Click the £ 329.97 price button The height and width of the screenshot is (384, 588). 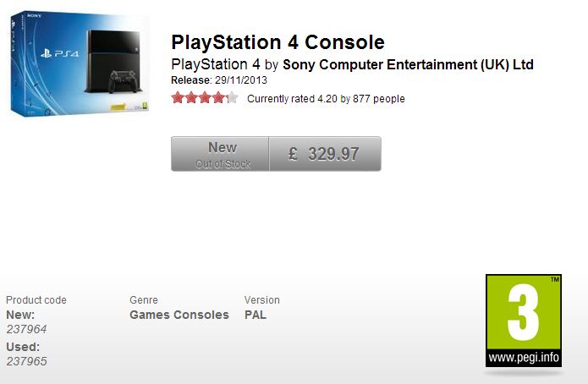[x=325, y=154]
